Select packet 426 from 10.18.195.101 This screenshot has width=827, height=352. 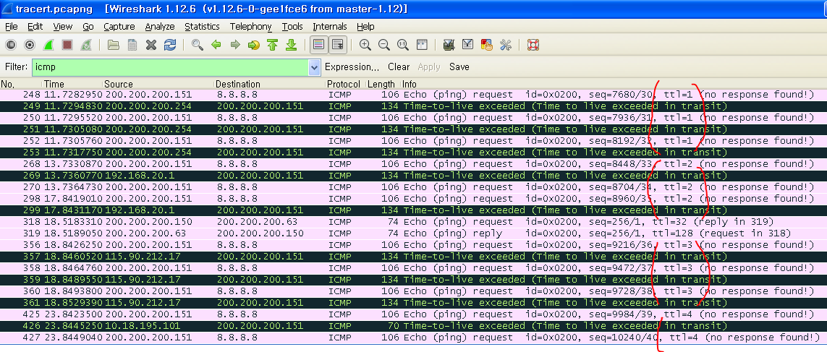pos(414,326)
